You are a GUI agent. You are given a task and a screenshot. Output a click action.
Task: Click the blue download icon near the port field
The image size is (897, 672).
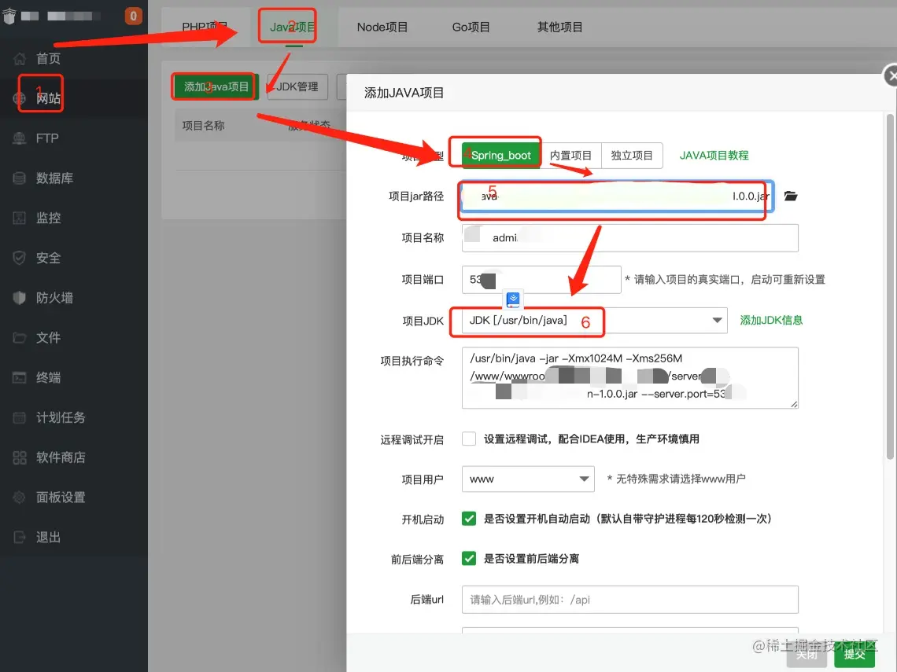pyautogui.click(x=513, y=299)
